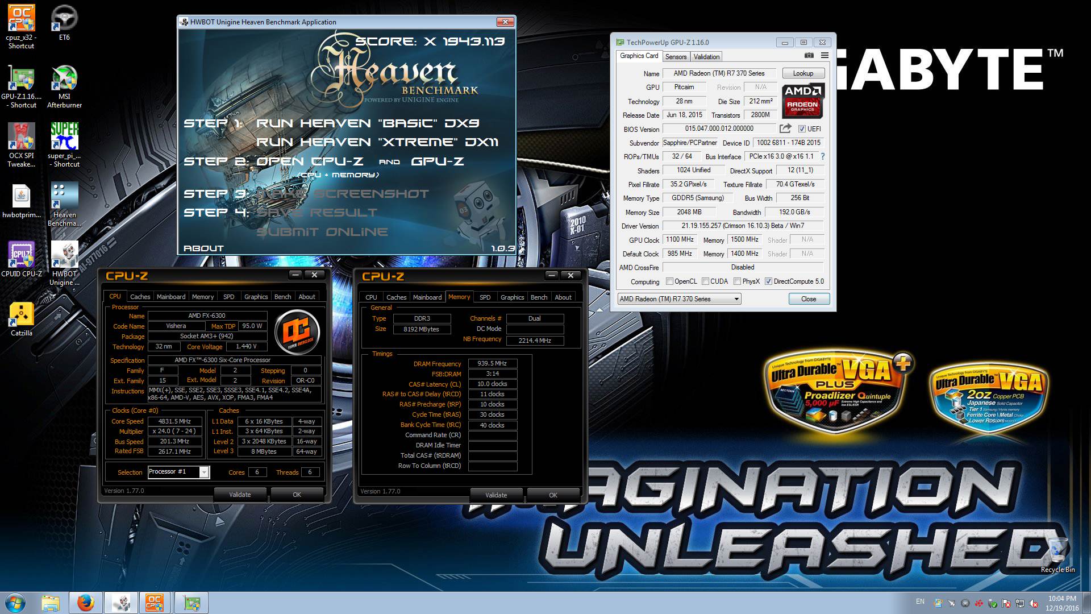The width and height of the screenshot is (1091, 614).
Task: Click the Core Speed value 4831.5 MHz
Action: [x=174, y=421]
